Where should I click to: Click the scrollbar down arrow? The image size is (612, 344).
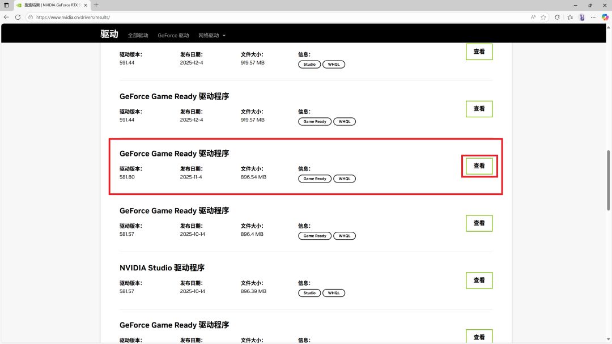click(608, 339)
